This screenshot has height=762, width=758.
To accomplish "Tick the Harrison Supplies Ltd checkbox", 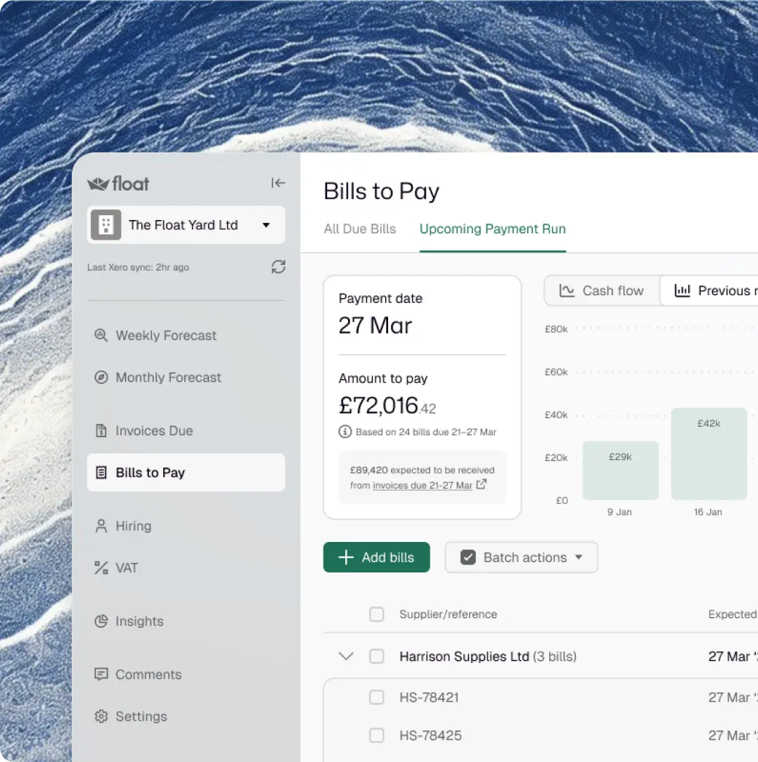I will [x=376, y=657].
